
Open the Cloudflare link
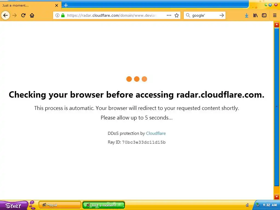[x=156, y=133]
